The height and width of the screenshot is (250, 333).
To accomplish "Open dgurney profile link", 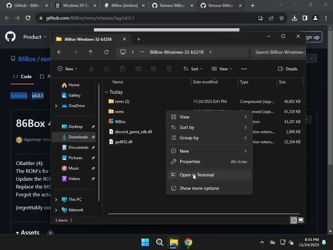I will tap(32, 139).
